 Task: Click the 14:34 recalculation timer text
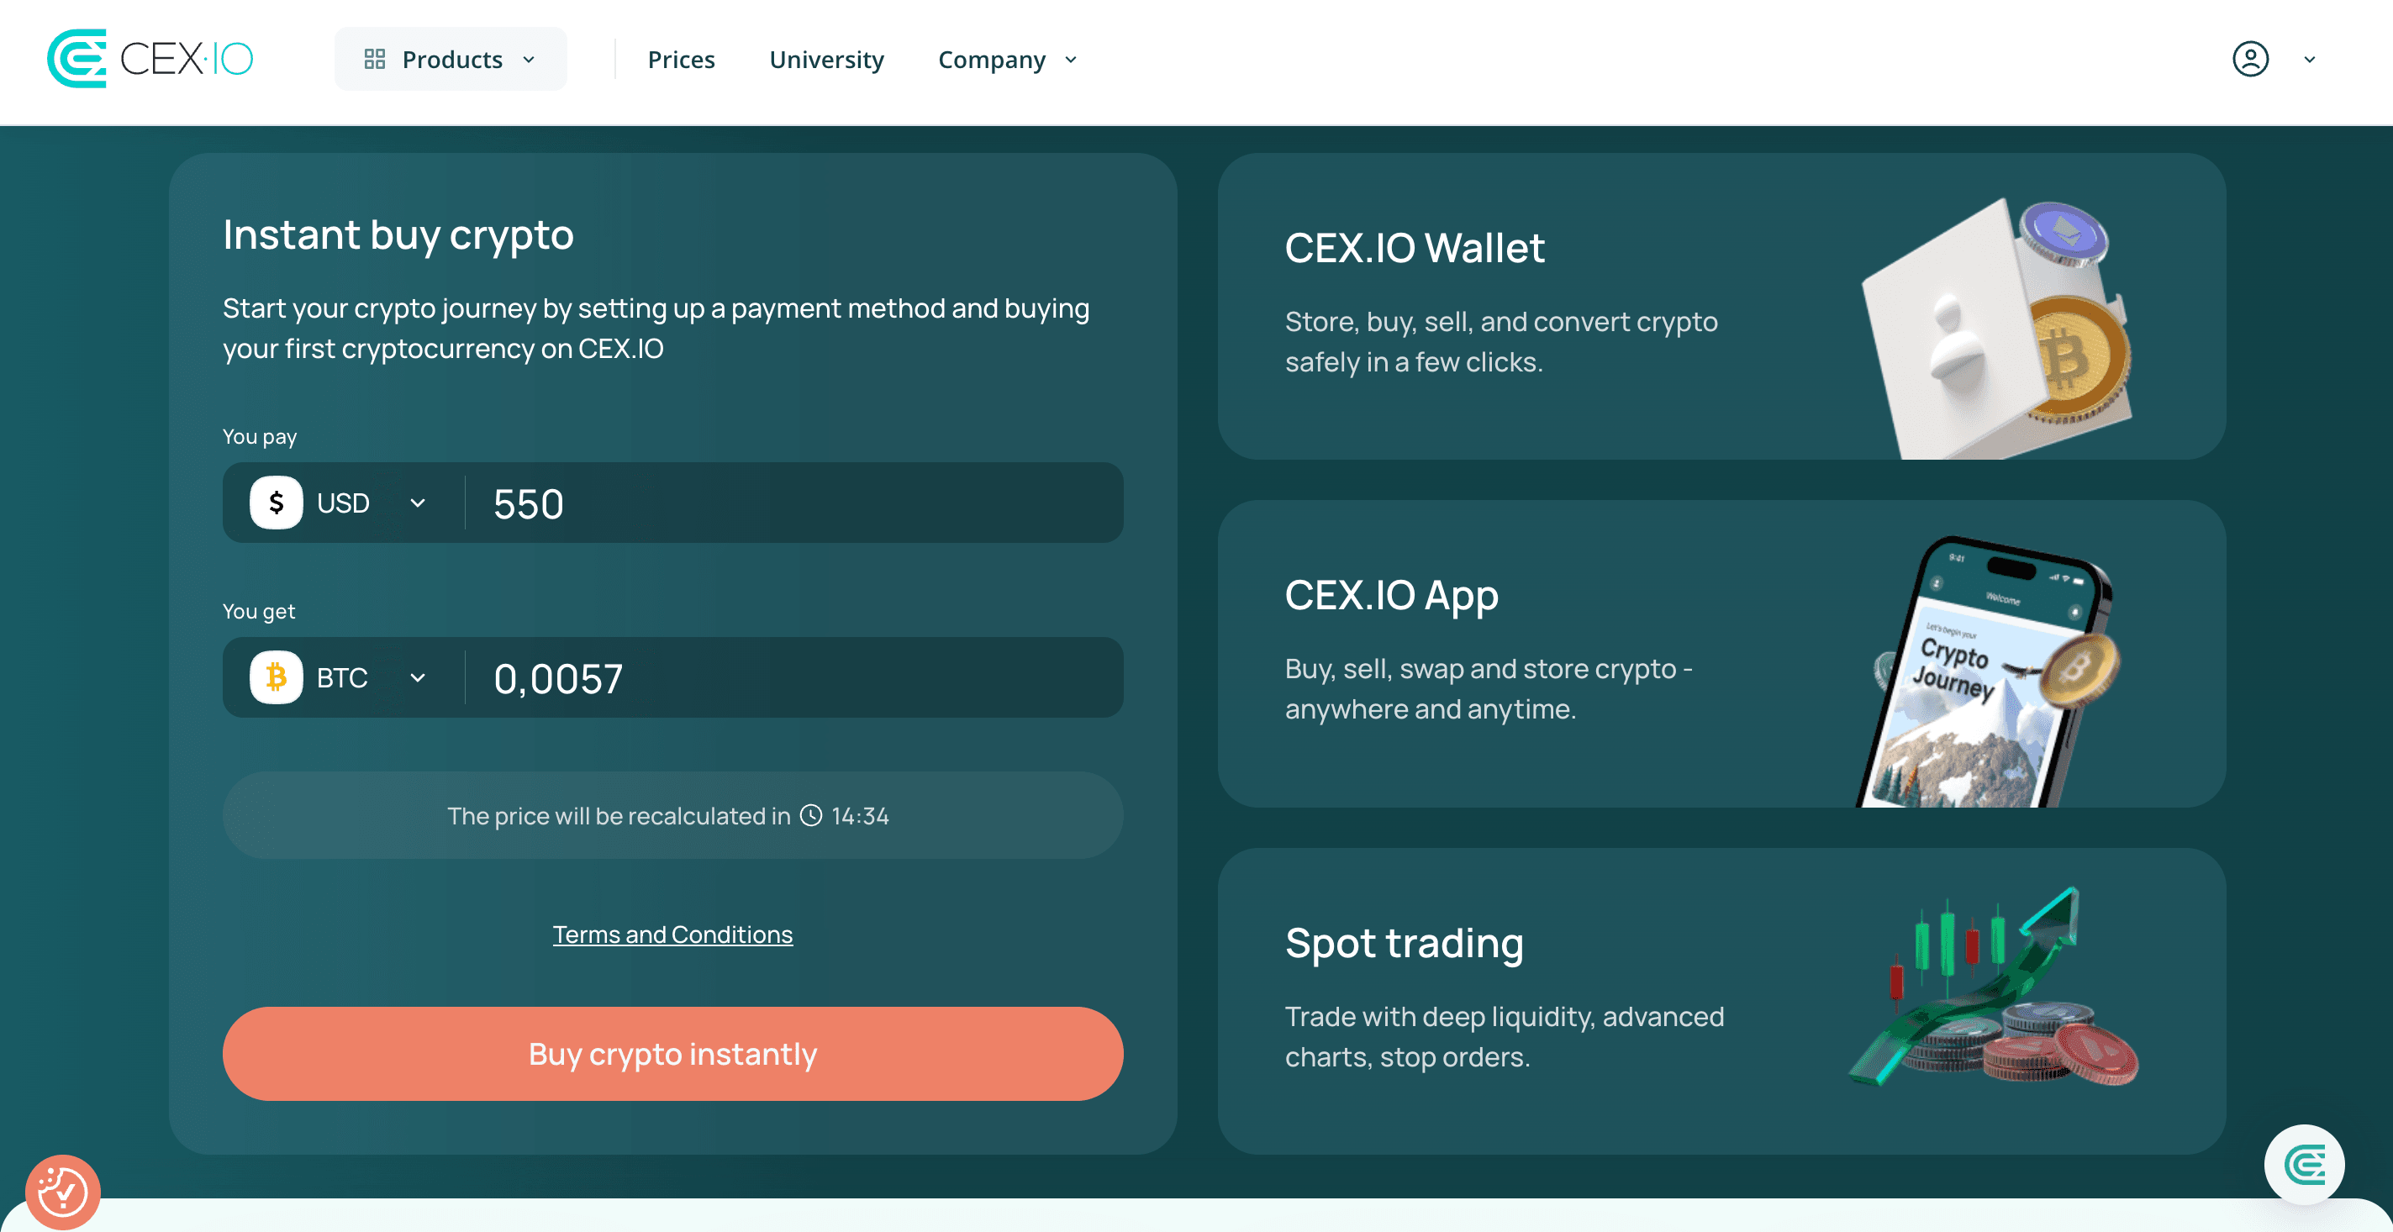[x=859, y=816]
